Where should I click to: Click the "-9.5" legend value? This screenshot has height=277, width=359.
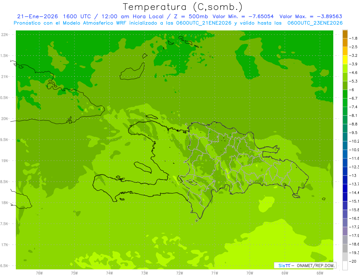354,133
